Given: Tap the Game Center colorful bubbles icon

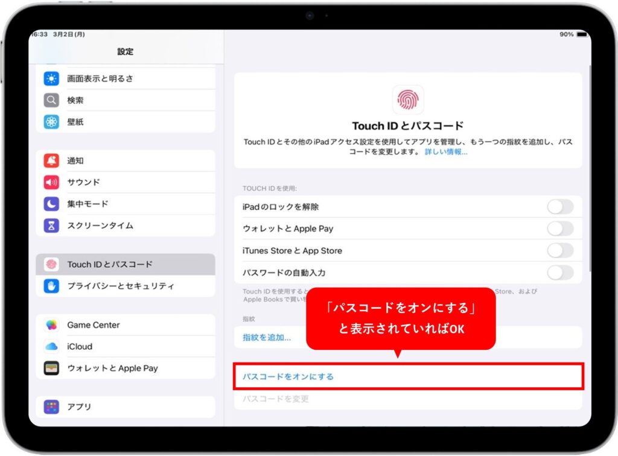Looking at the screenshot, I should tap(51, 325).
